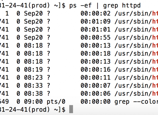
Task: Click the 'grep --color' process text
Action: click(136, 102)
